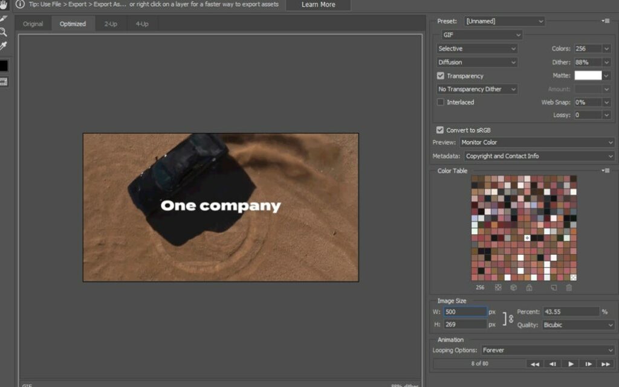Enable the Interlaced checkbox
This screenshot has width=619, height=387.
tap(441, 103)
